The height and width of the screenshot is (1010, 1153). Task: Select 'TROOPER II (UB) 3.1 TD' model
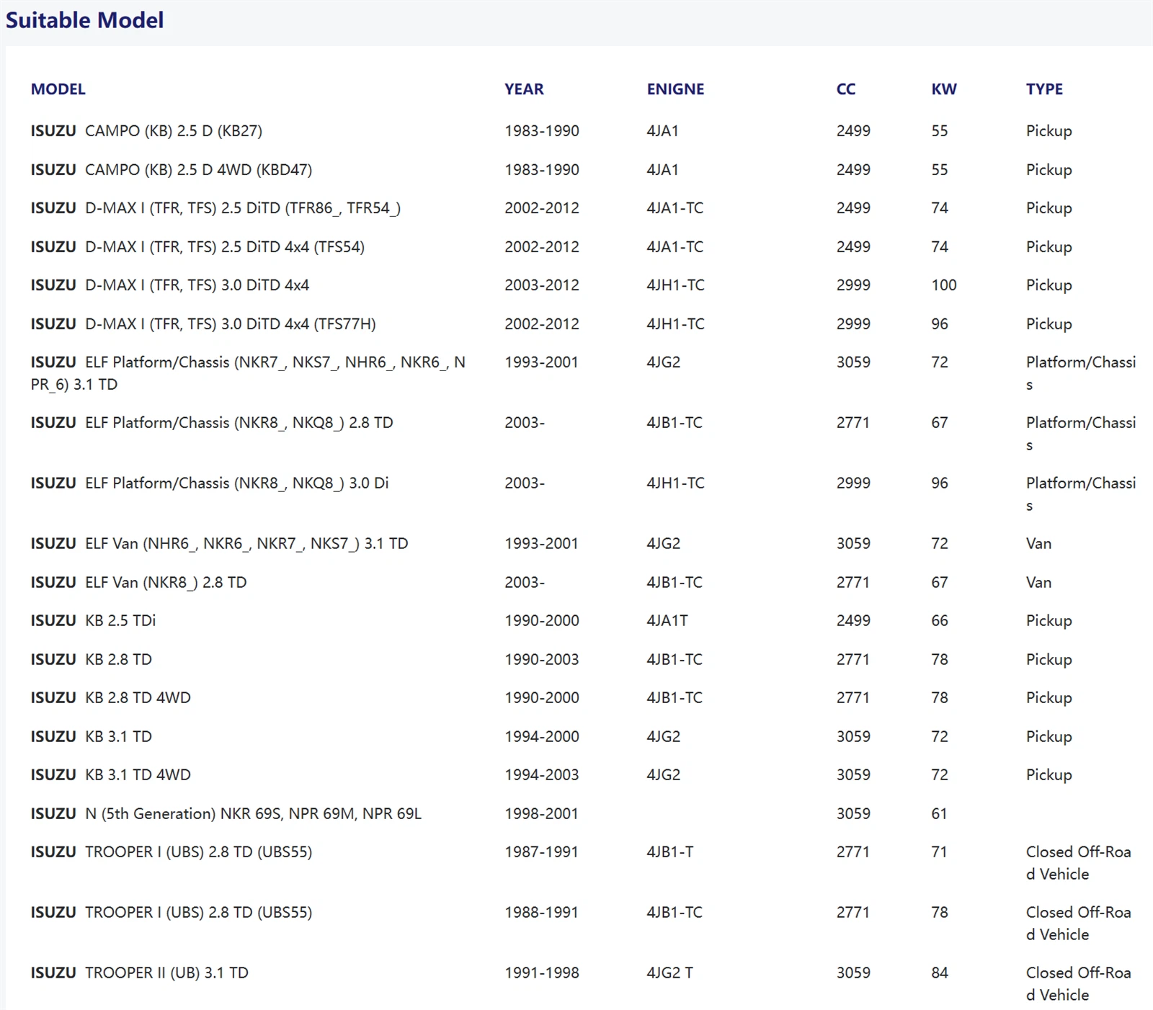139,973
